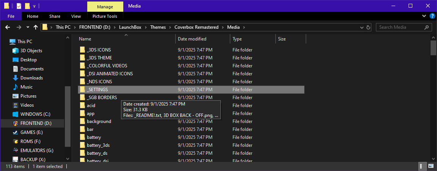Click Themes in the address path
The height and width of the screenshot is (171, 437).
158,27
